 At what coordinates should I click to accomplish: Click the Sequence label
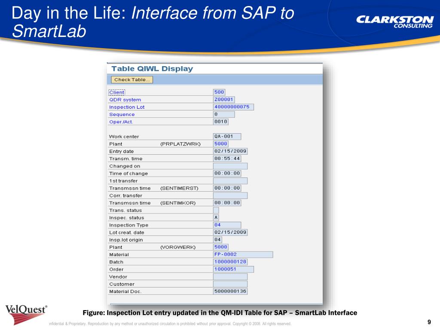pos(122,114)
